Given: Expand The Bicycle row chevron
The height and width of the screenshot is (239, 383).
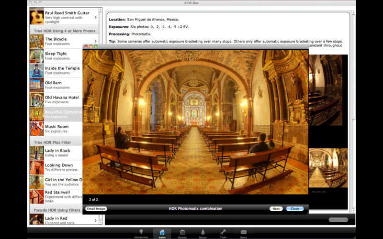Looking at the screenshot, I should tap(95, 41).
